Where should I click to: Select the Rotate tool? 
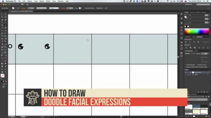(2, 30)
